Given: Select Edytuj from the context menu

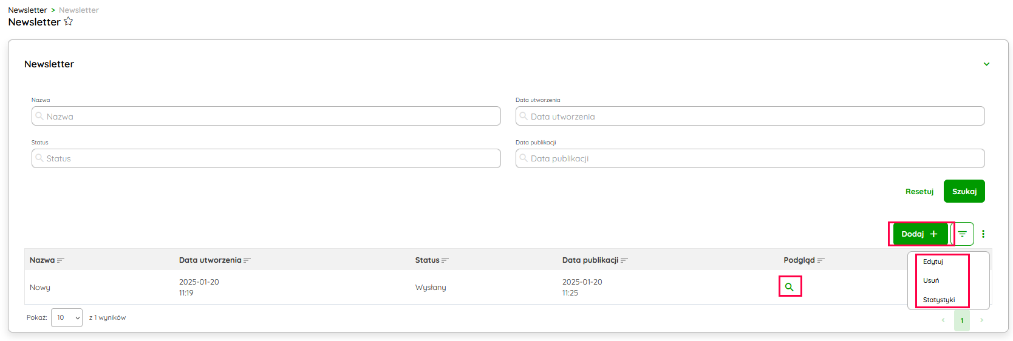Looking at the screenshot, I should [933, 262].
